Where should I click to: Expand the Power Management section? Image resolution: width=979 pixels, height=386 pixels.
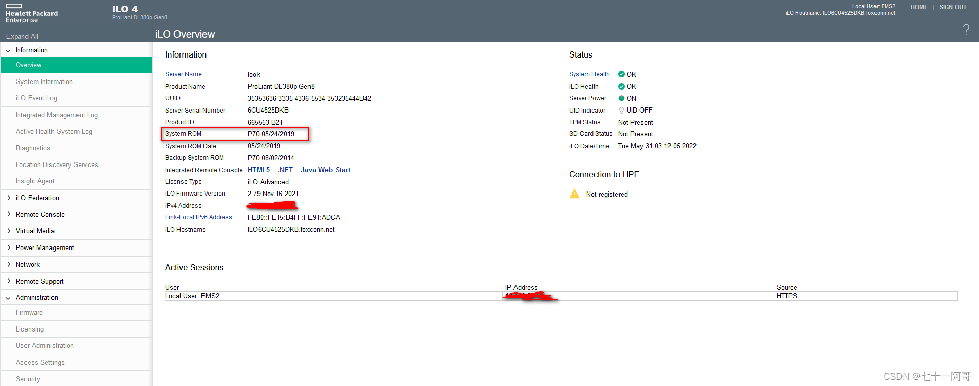pos(8,247)
